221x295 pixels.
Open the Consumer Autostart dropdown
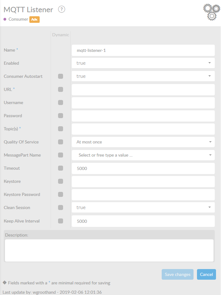(143, 76)
